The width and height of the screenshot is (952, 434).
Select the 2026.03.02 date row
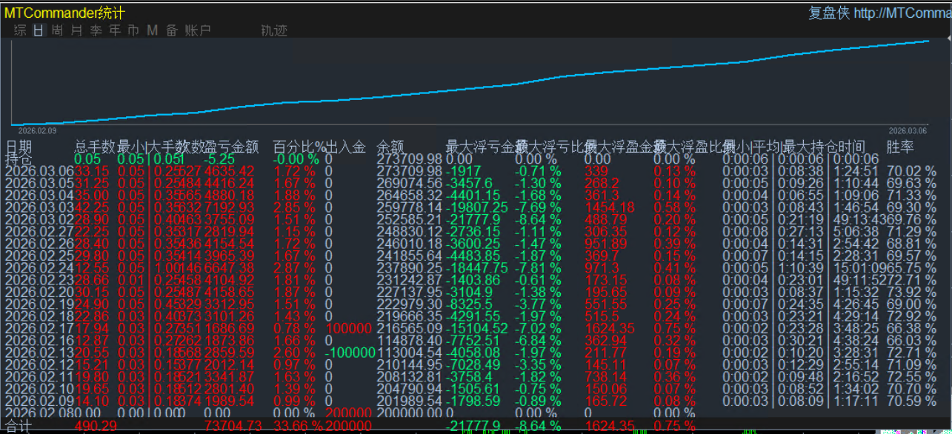[39, 220]
